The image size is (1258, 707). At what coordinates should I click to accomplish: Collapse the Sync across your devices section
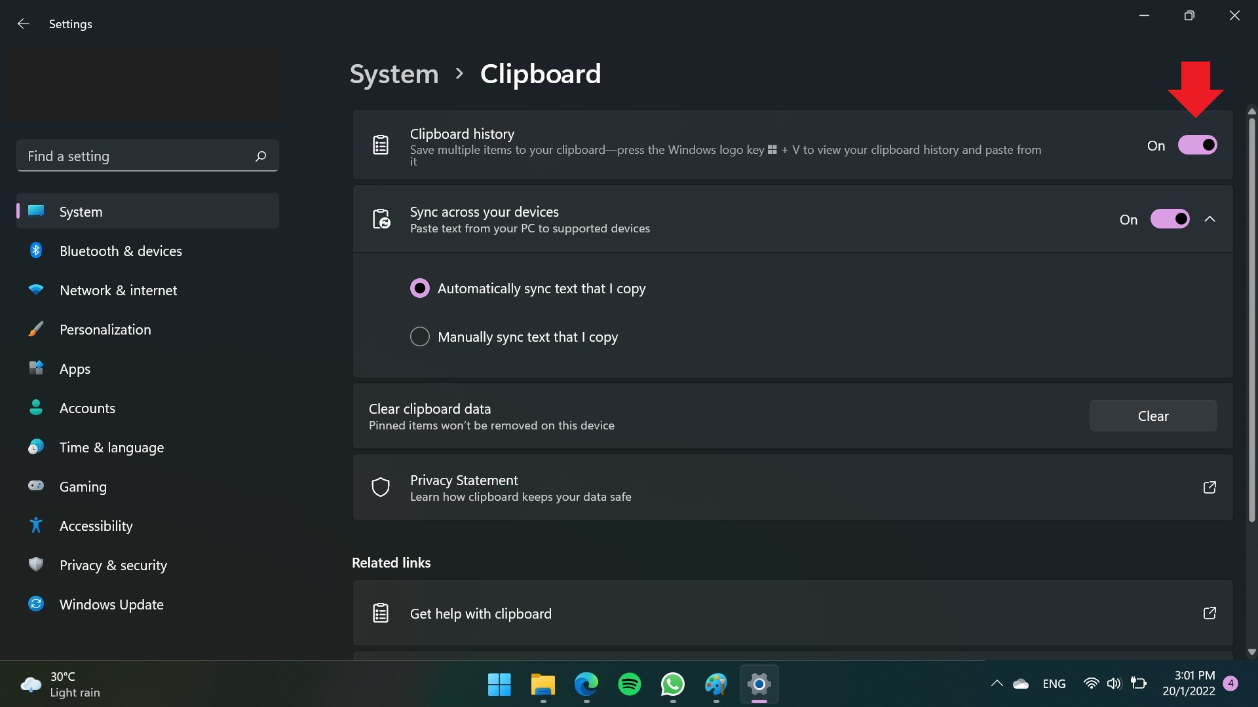[x=1210, y=219]
